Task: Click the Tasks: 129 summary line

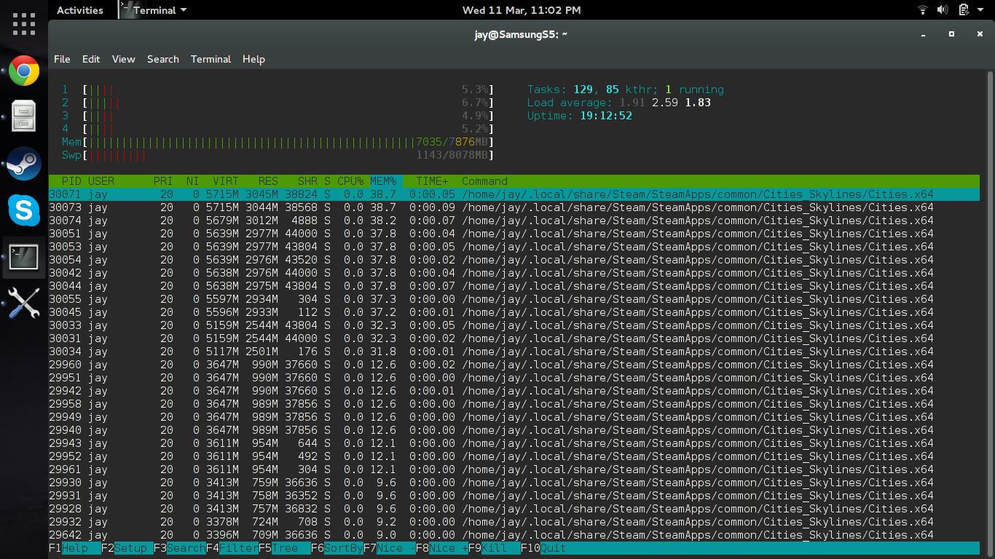Action: coord(626,90)
